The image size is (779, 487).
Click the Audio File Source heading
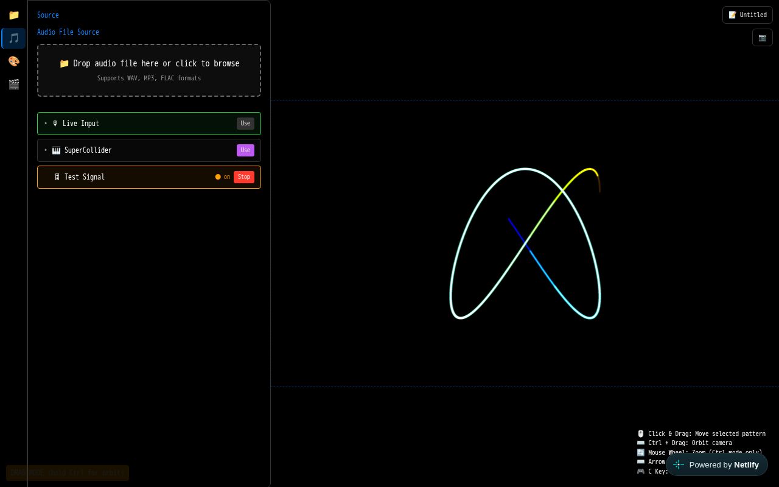pyautogui.click(x=68, y=32)
